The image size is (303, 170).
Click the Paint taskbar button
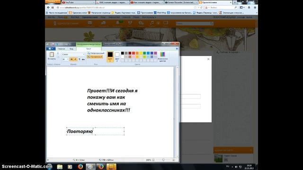pos(90,167)
